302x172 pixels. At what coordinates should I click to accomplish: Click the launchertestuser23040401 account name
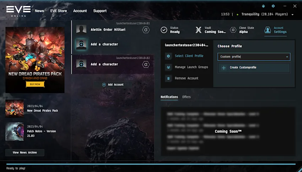click(x=133, y=23)
